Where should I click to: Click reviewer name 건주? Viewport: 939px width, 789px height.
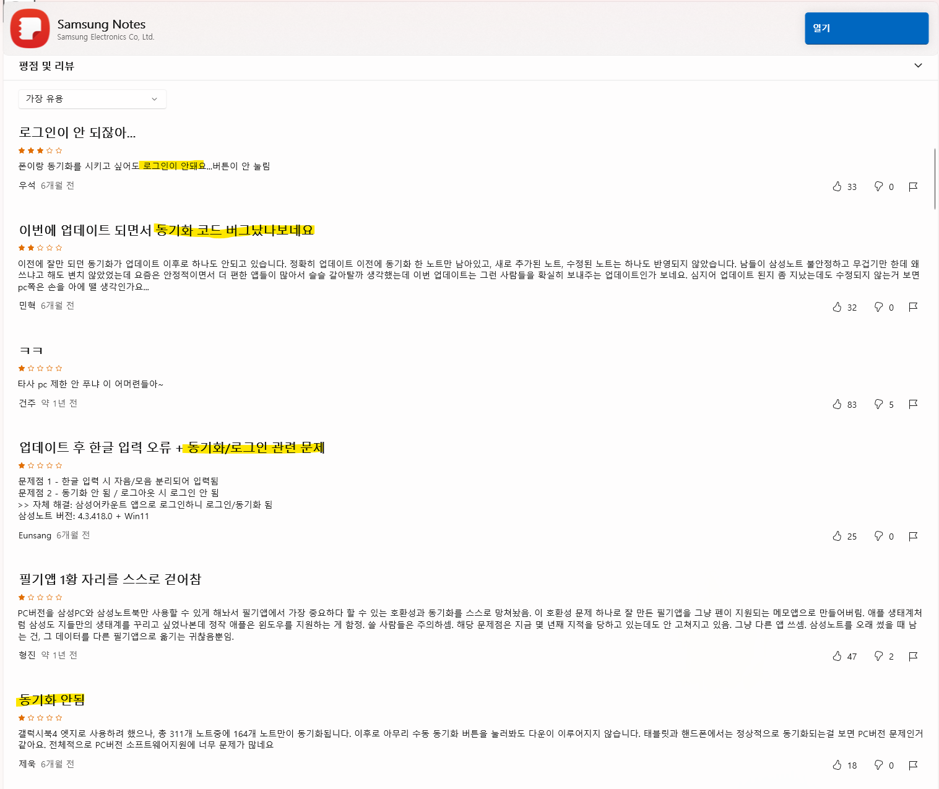[27, 403]
